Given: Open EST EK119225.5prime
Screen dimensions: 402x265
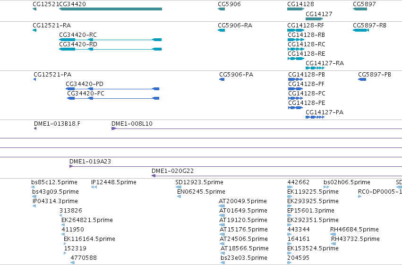Looking at the screenshot, I should point(313,192).
